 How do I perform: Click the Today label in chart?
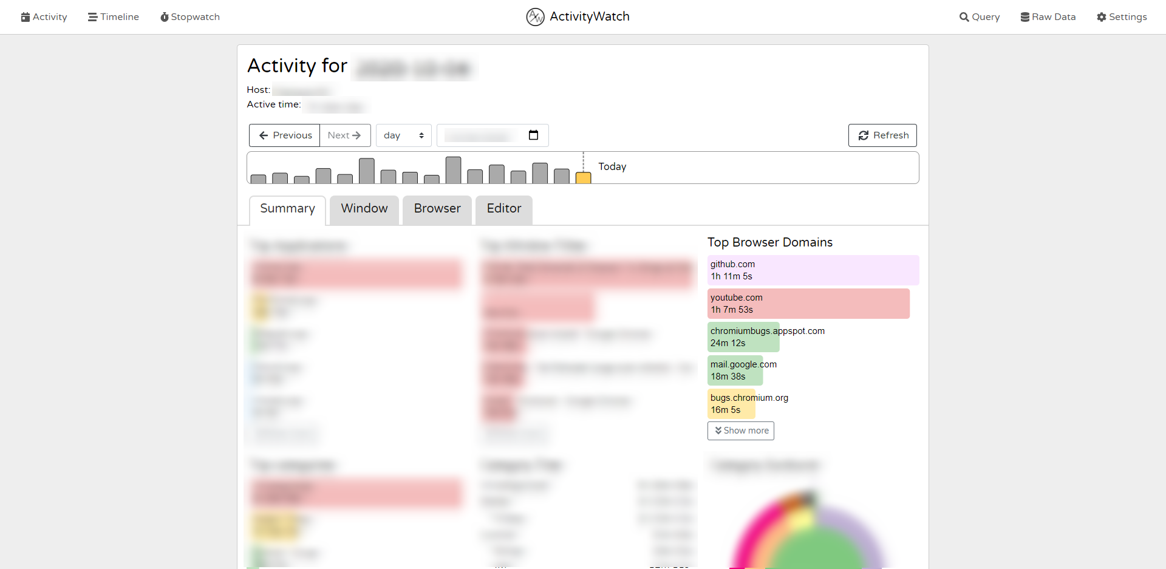pyautogui.click(x=612, y=166)
